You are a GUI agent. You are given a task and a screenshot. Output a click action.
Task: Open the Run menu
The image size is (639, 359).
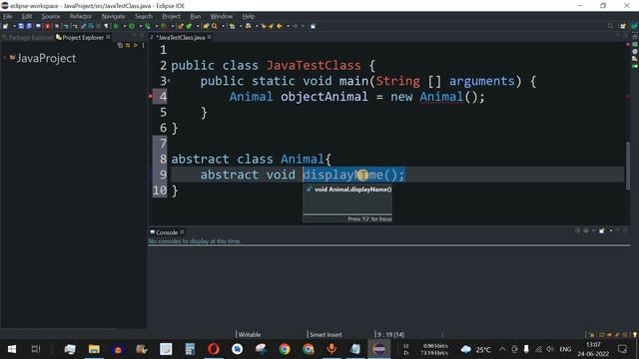[196, 16]
